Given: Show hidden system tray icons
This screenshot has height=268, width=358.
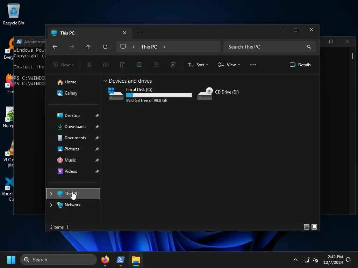Looking at the screenshot, I should 295,260.
